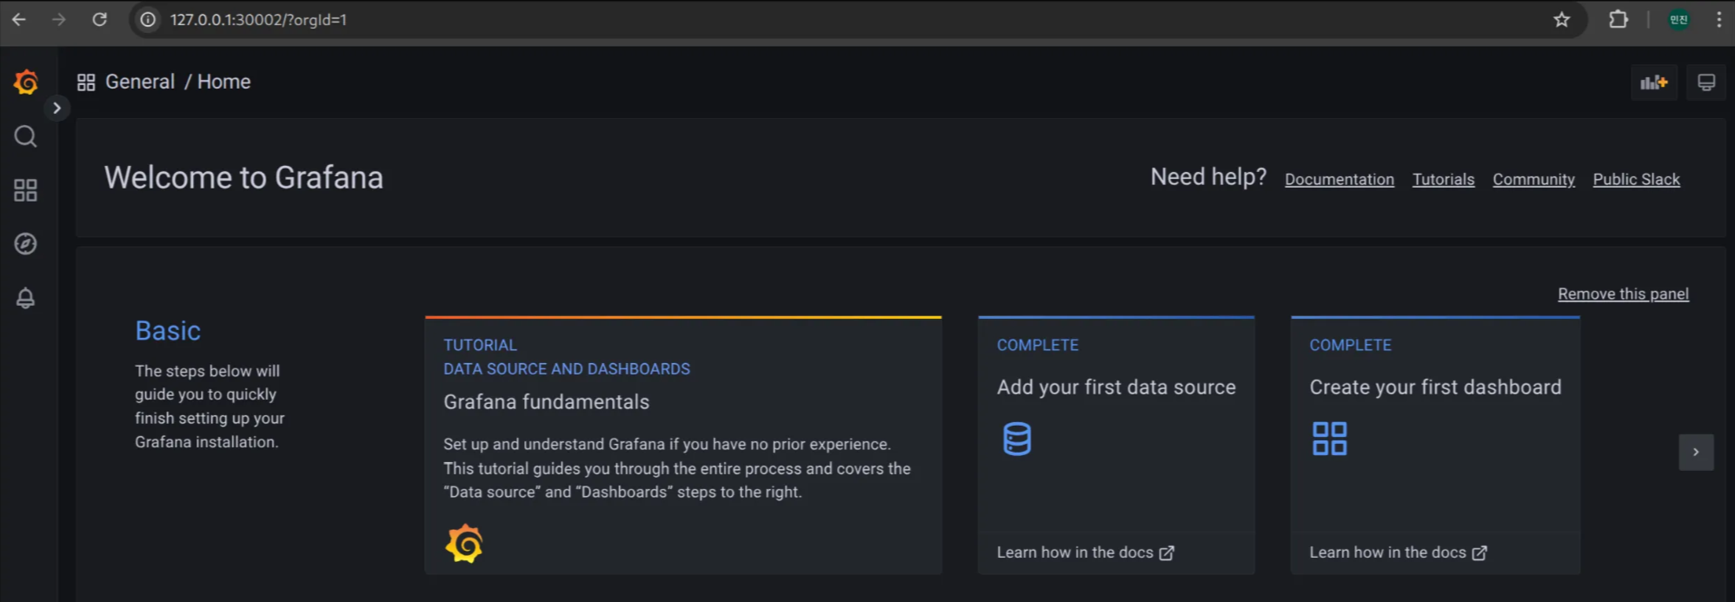Open the browser profile avatar

(1678, 20)
